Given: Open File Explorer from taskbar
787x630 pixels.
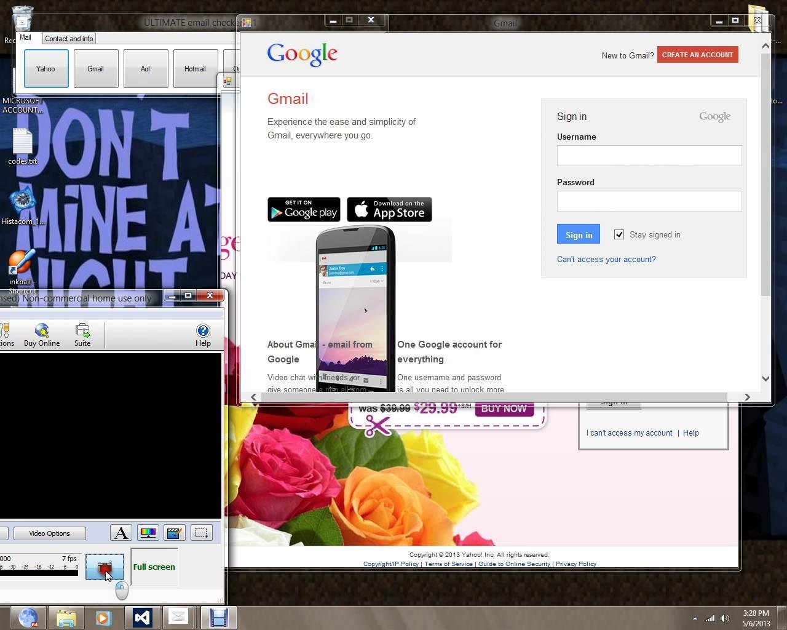Looking at the screenshot, I should 66,618.
